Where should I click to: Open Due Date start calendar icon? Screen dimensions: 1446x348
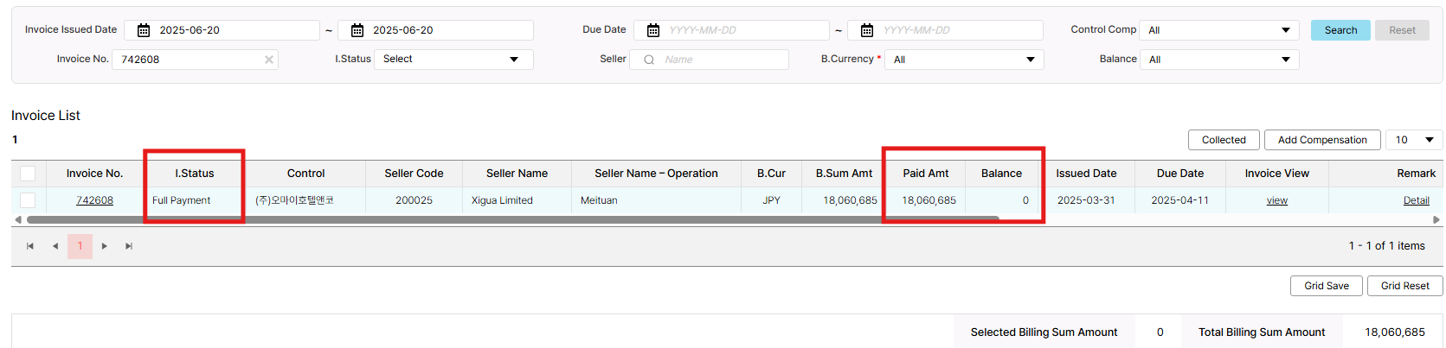pos(653,30)
